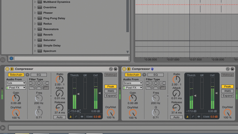Enable Auto release on Kick compressor
The height and width of the screenshot is (134, 238).
59,117
